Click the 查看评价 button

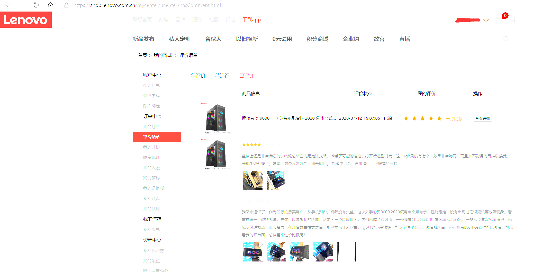(483, 118)
